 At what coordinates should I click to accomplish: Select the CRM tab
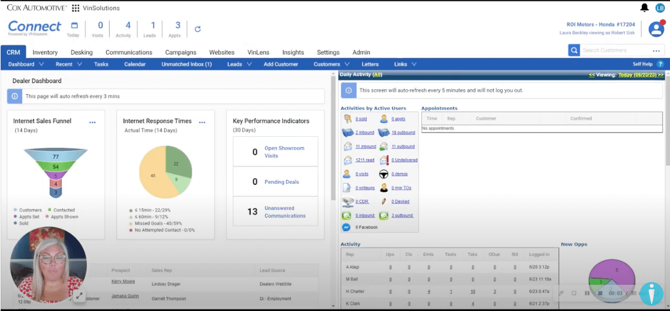[x=13, y=52]
